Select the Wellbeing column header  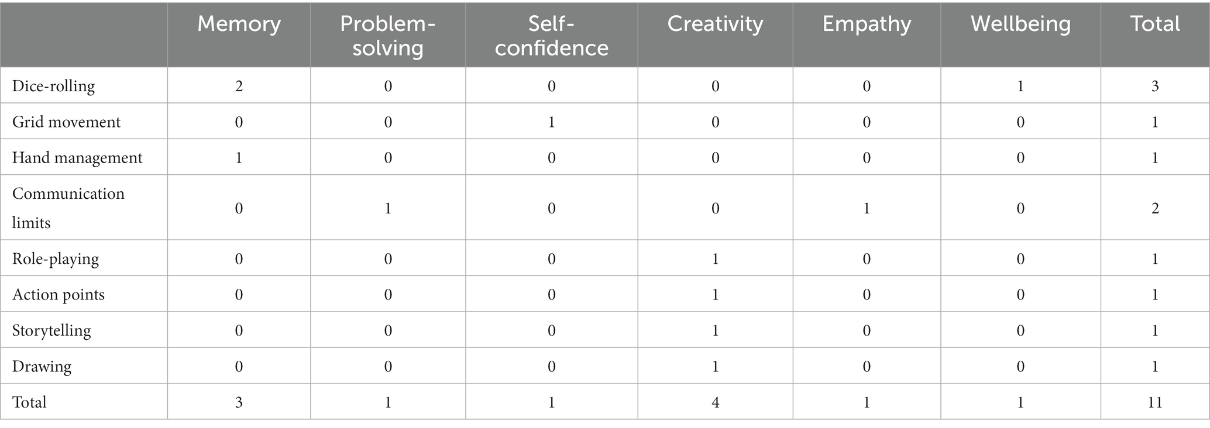point(1020,25)
